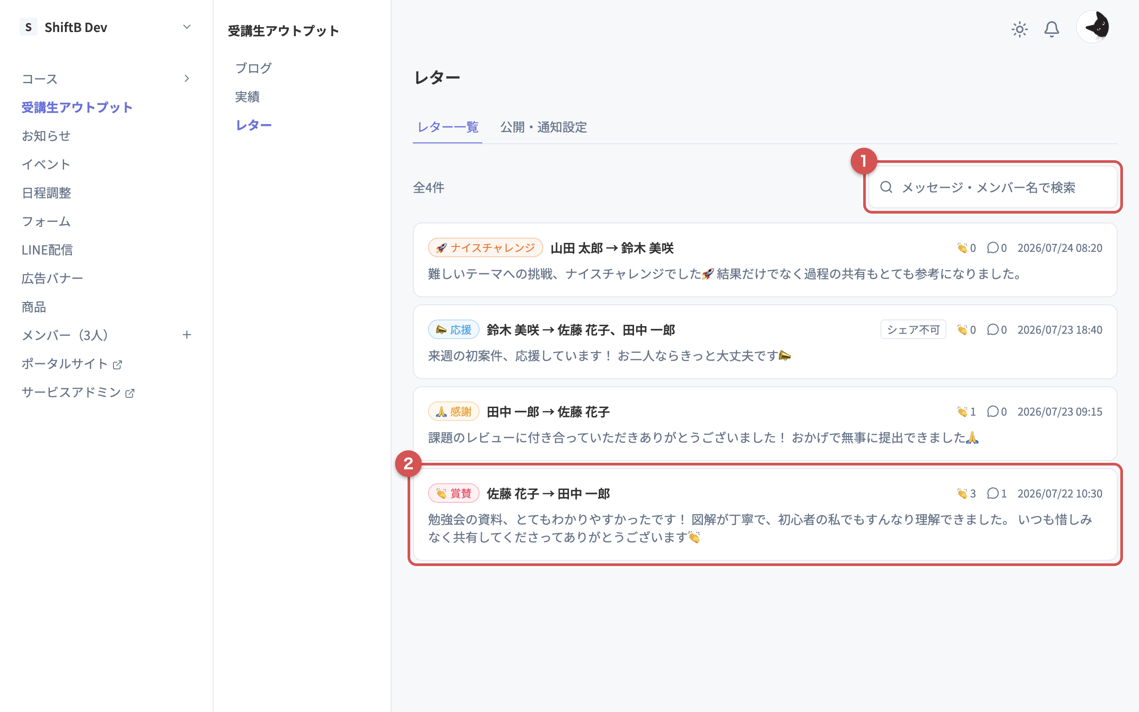Select レター in submenu

(253, 125)
